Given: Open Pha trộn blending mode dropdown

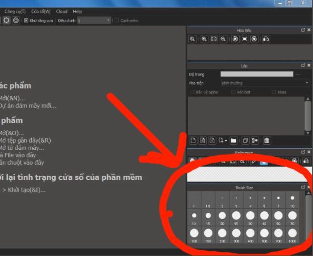Looking at the screenshot, I should [265, 83].
